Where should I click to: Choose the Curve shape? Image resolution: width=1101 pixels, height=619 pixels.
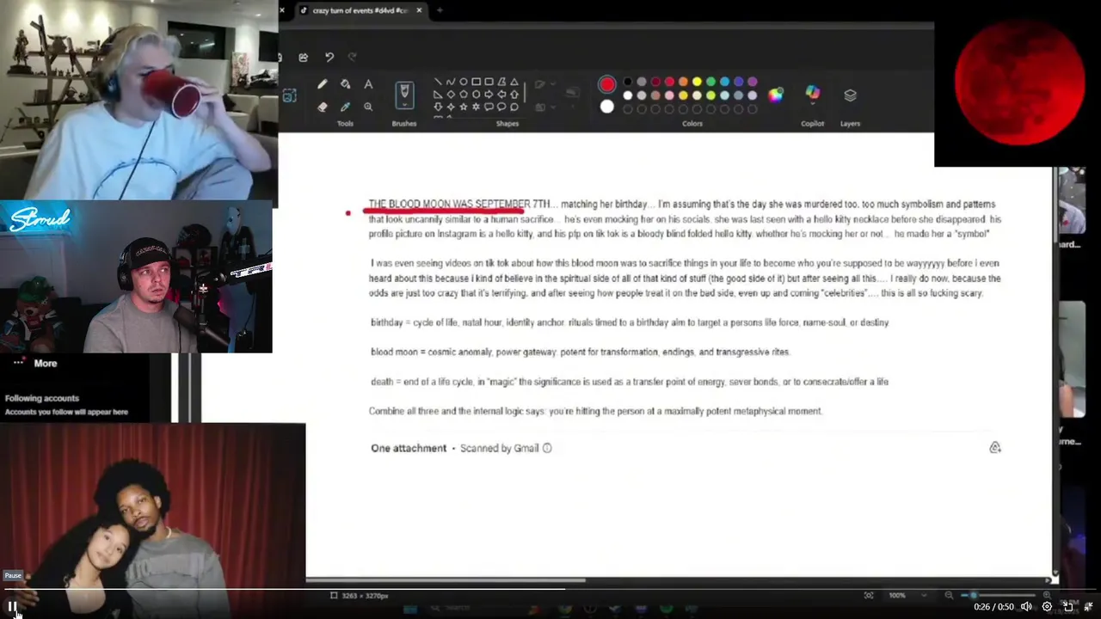pyautogui.click(x=450, y=82)
